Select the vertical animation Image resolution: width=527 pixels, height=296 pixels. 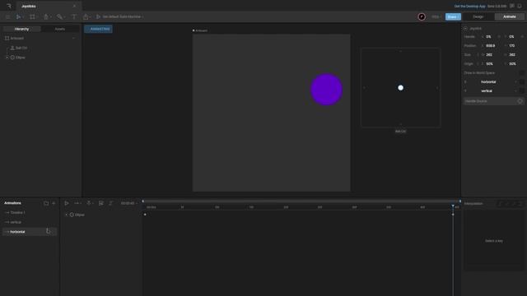coord(30,222)
